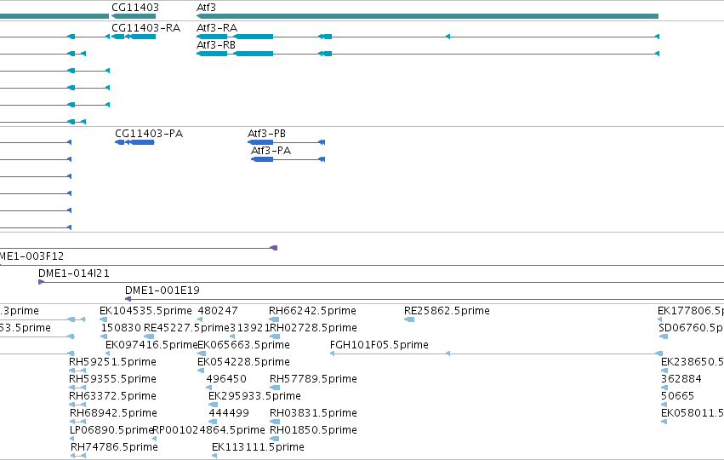724x460 pixels.
Task: Click the Atf3-RA transcript label
Action: pos(217,28)
